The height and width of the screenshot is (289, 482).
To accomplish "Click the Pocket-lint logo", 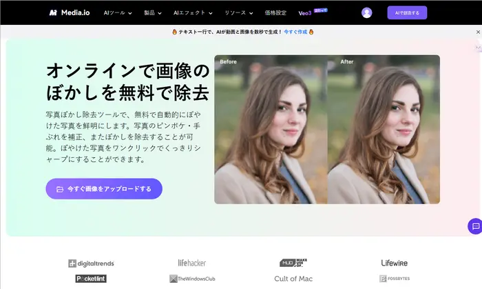I will point(91,279).
